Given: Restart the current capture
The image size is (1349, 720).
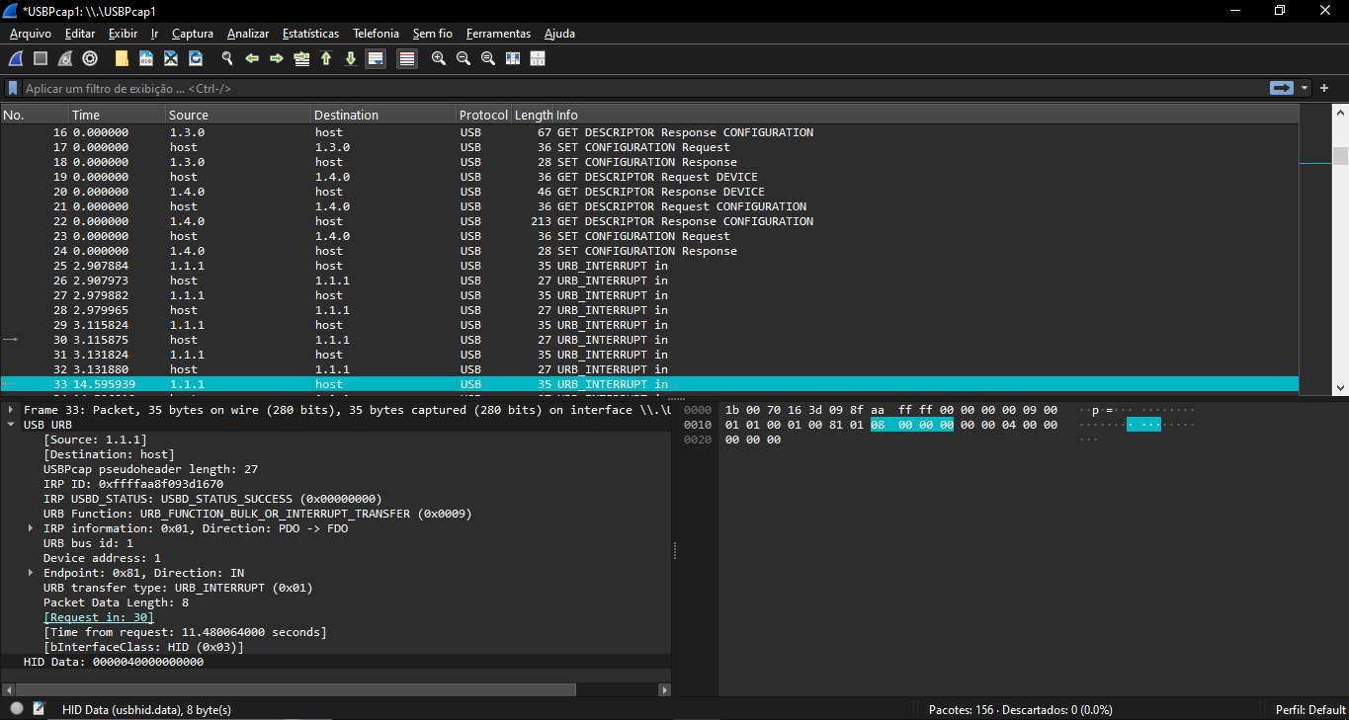Looking at the screenshot, I should [x=65, y=58].
